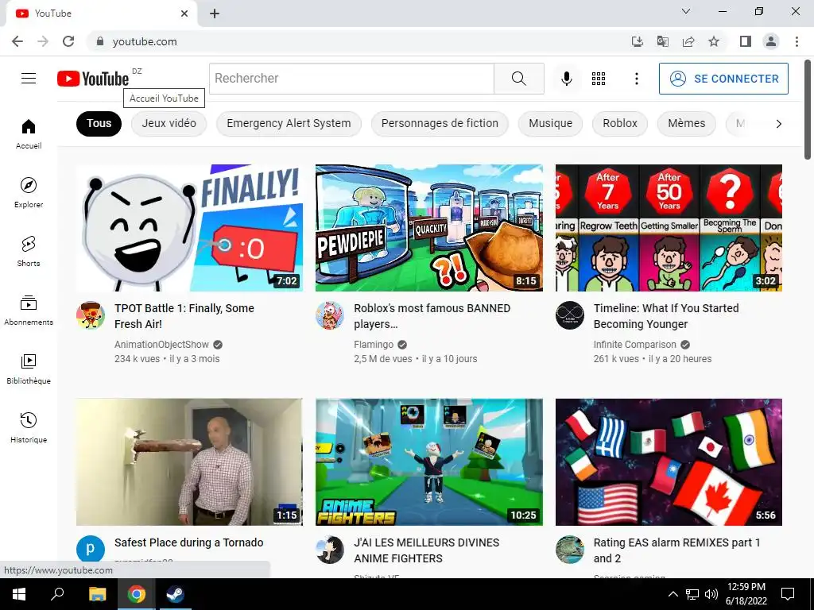Open TPOT Battle 1 video thumbnail
The height and width of the screenshot is (610, 814).
[x=189, y=228]
